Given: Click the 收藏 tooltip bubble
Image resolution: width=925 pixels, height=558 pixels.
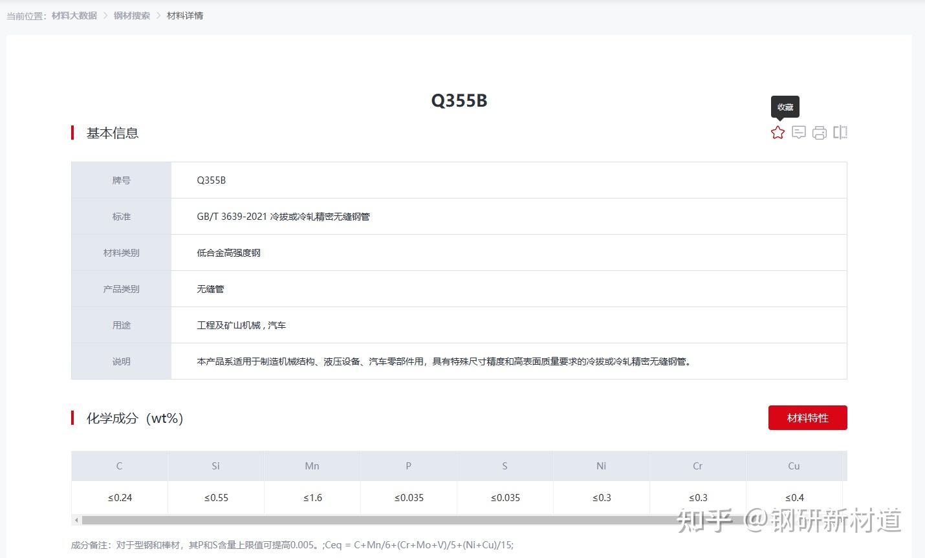Looking at the screenshot, I should [784, 107].
